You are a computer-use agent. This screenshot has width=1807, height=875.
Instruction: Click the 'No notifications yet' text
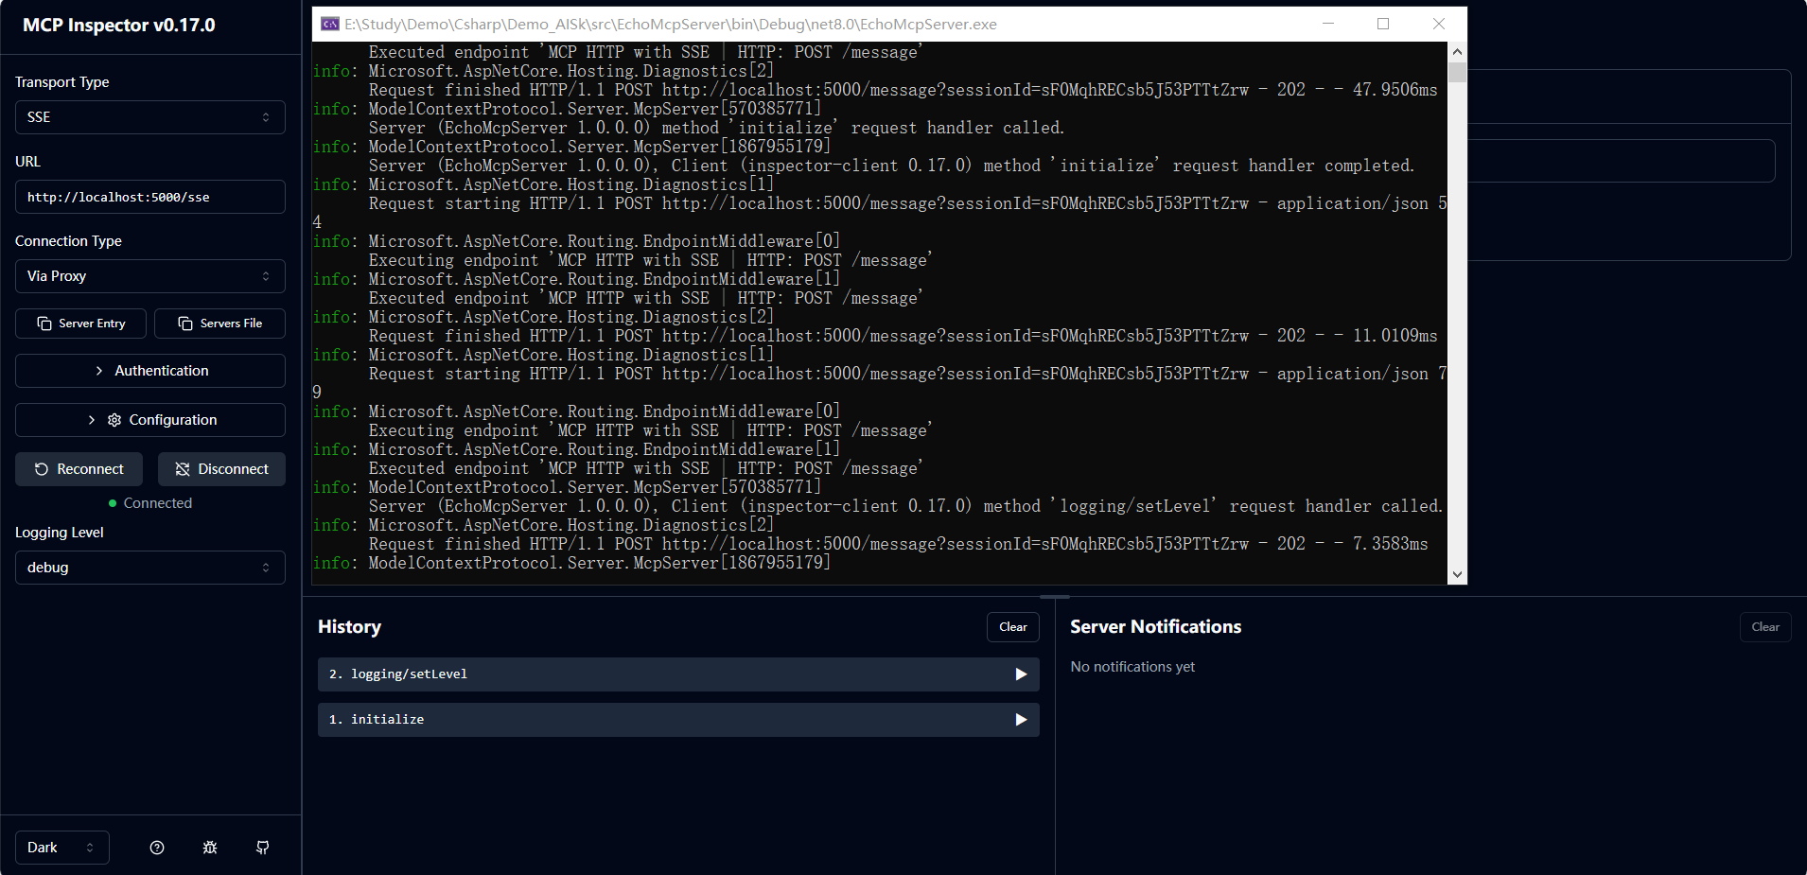(1132, 667)
